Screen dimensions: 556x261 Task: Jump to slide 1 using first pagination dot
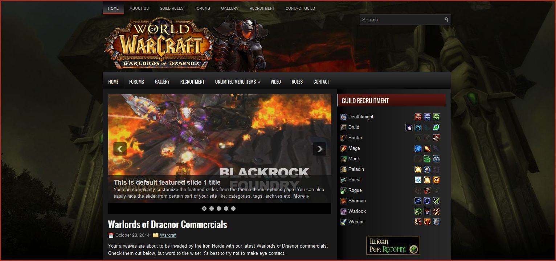point(204,209)
